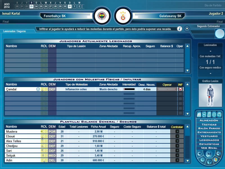The image size is (225, 169).
Task: Click the question mark help icon
Action: tap(209, 162)
